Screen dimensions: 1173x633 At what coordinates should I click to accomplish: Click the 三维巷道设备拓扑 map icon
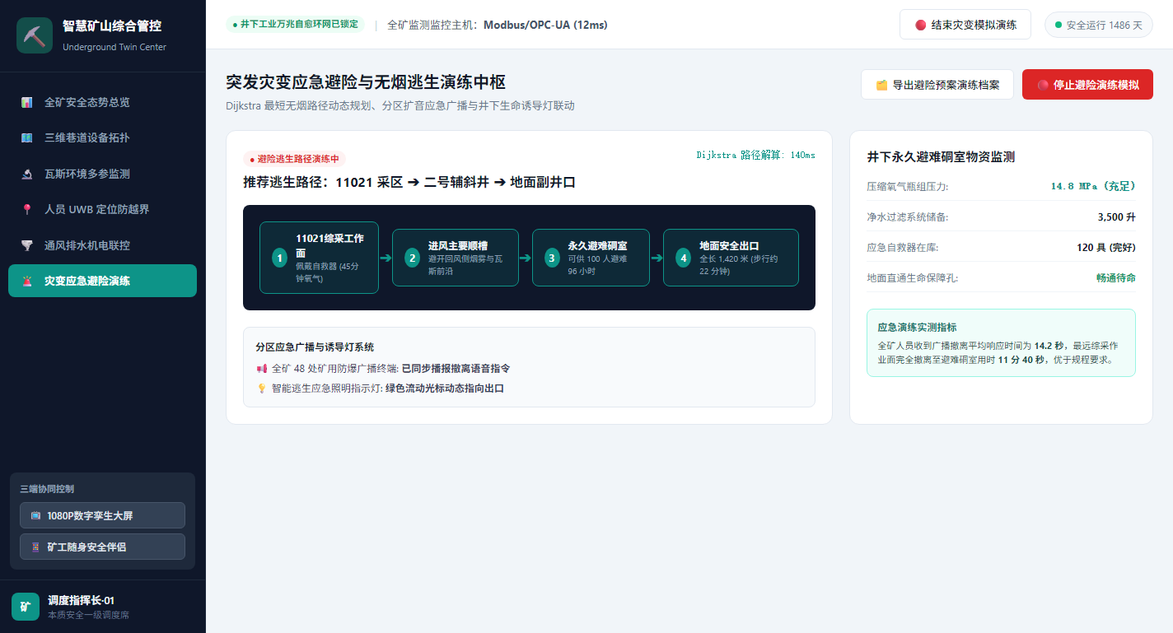coord(27,138)
